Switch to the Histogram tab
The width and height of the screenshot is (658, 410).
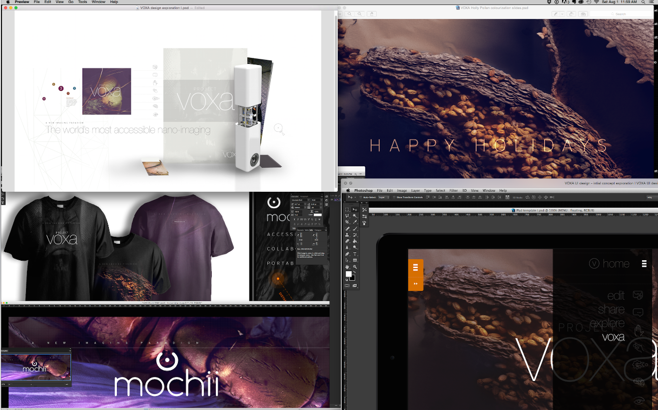(318, 230)
